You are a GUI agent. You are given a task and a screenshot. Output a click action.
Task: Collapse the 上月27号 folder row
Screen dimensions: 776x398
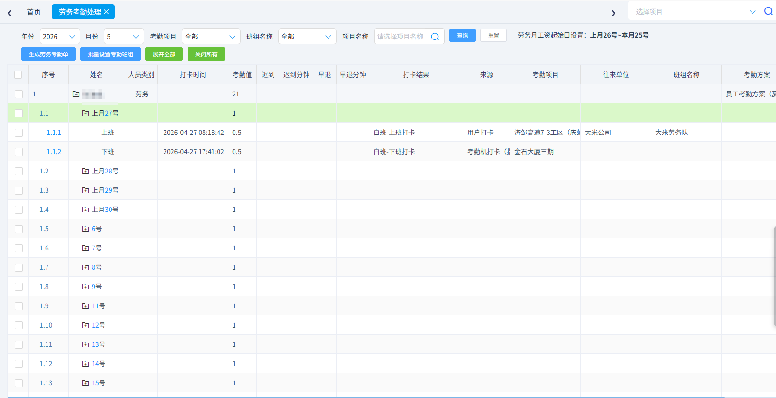86,113
